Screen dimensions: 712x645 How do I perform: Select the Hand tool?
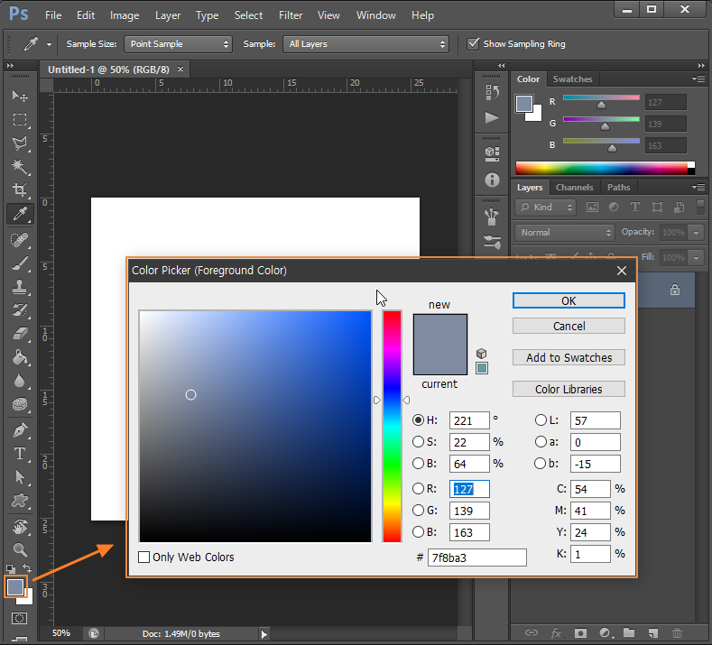[x=20, y=527]
